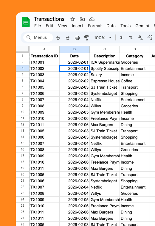Select the Spotify Subscription cell
155x226 pixels.
pyautogui.click(x=105, y=68)
